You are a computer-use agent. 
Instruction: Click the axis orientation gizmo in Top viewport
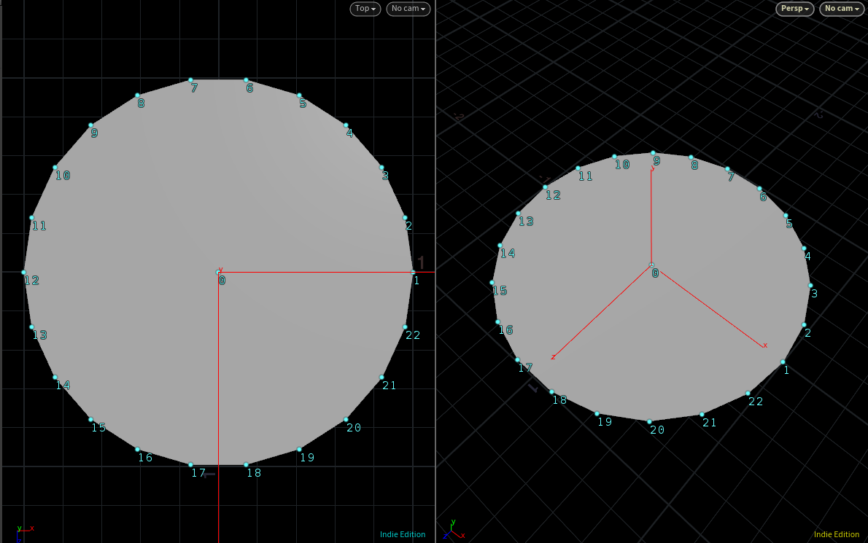[25, 533]
